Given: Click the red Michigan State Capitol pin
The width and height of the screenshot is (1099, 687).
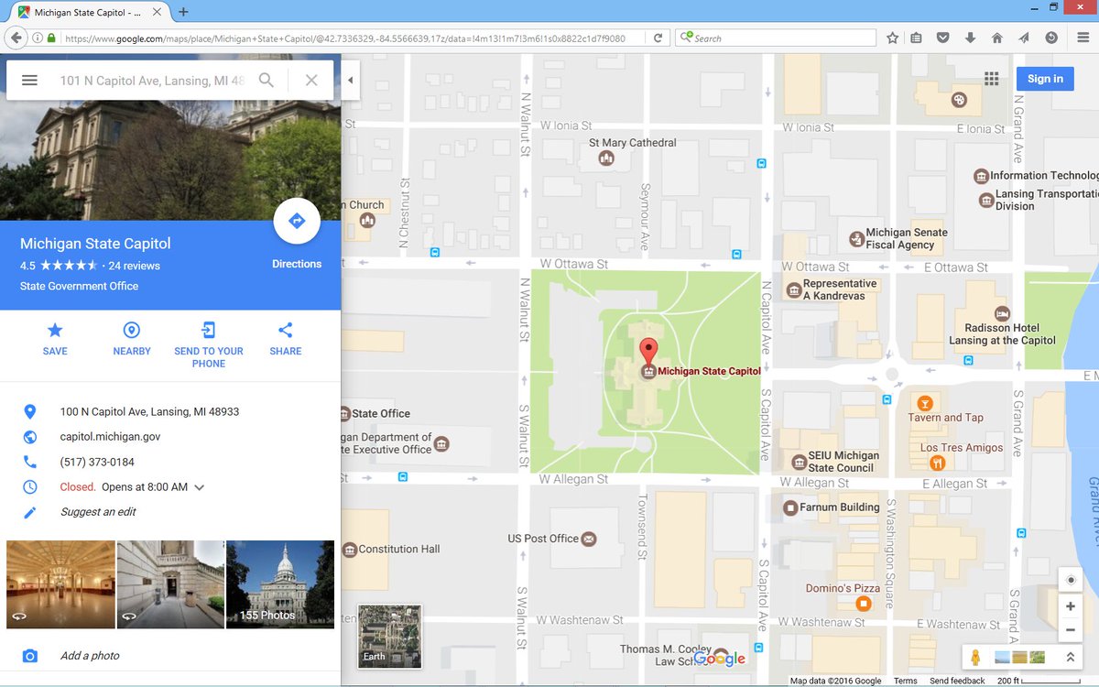Looking at the screenshot, I should 648,353.
